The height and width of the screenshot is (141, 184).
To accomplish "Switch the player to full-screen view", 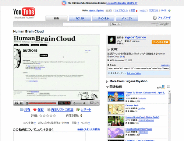I will pos(96,103).
